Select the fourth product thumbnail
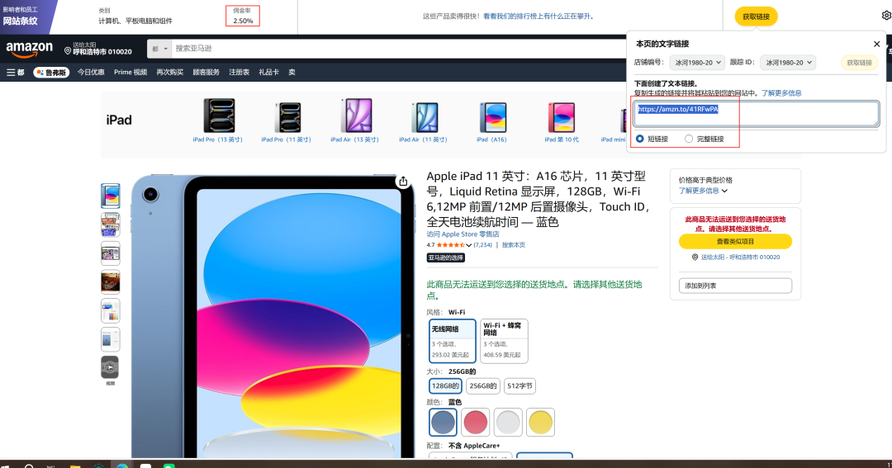892x468 pixels. point(111,281)
